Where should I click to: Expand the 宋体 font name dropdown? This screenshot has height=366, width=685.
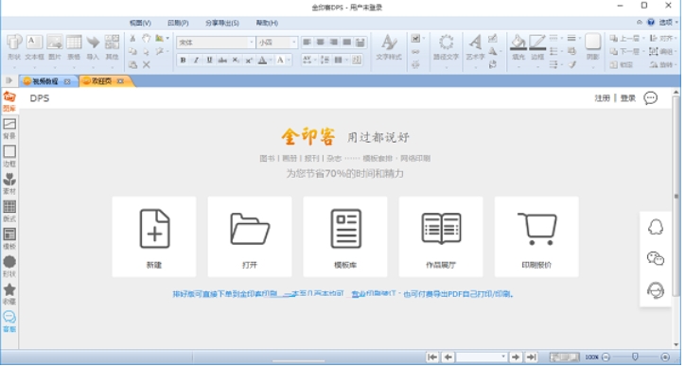click(251, 43)
